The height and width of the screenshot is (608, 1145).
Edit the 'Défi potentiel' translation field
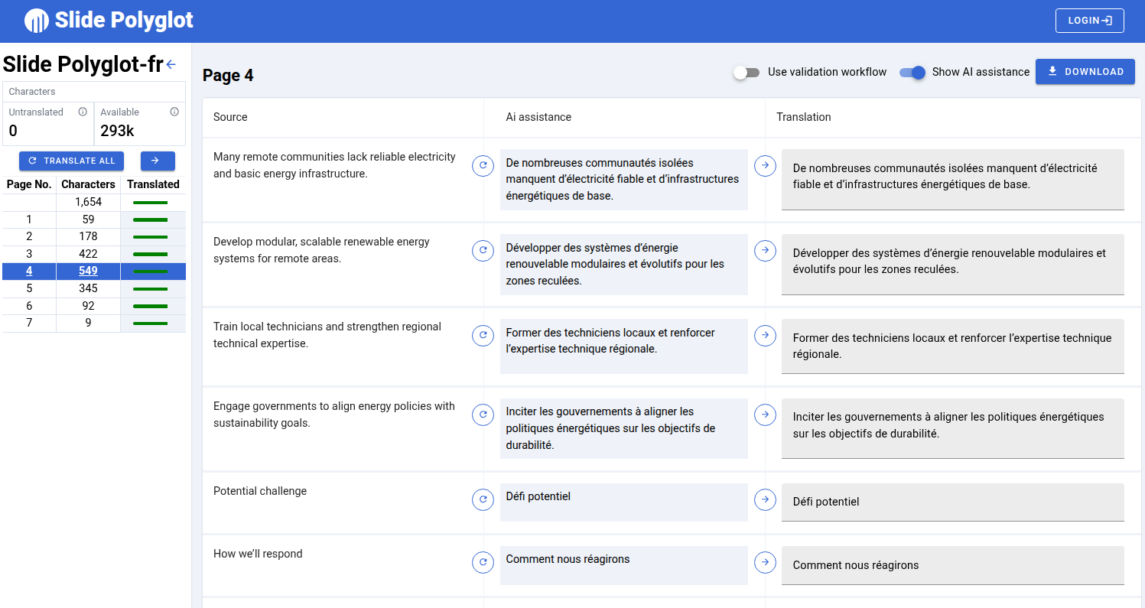point(952,502)
